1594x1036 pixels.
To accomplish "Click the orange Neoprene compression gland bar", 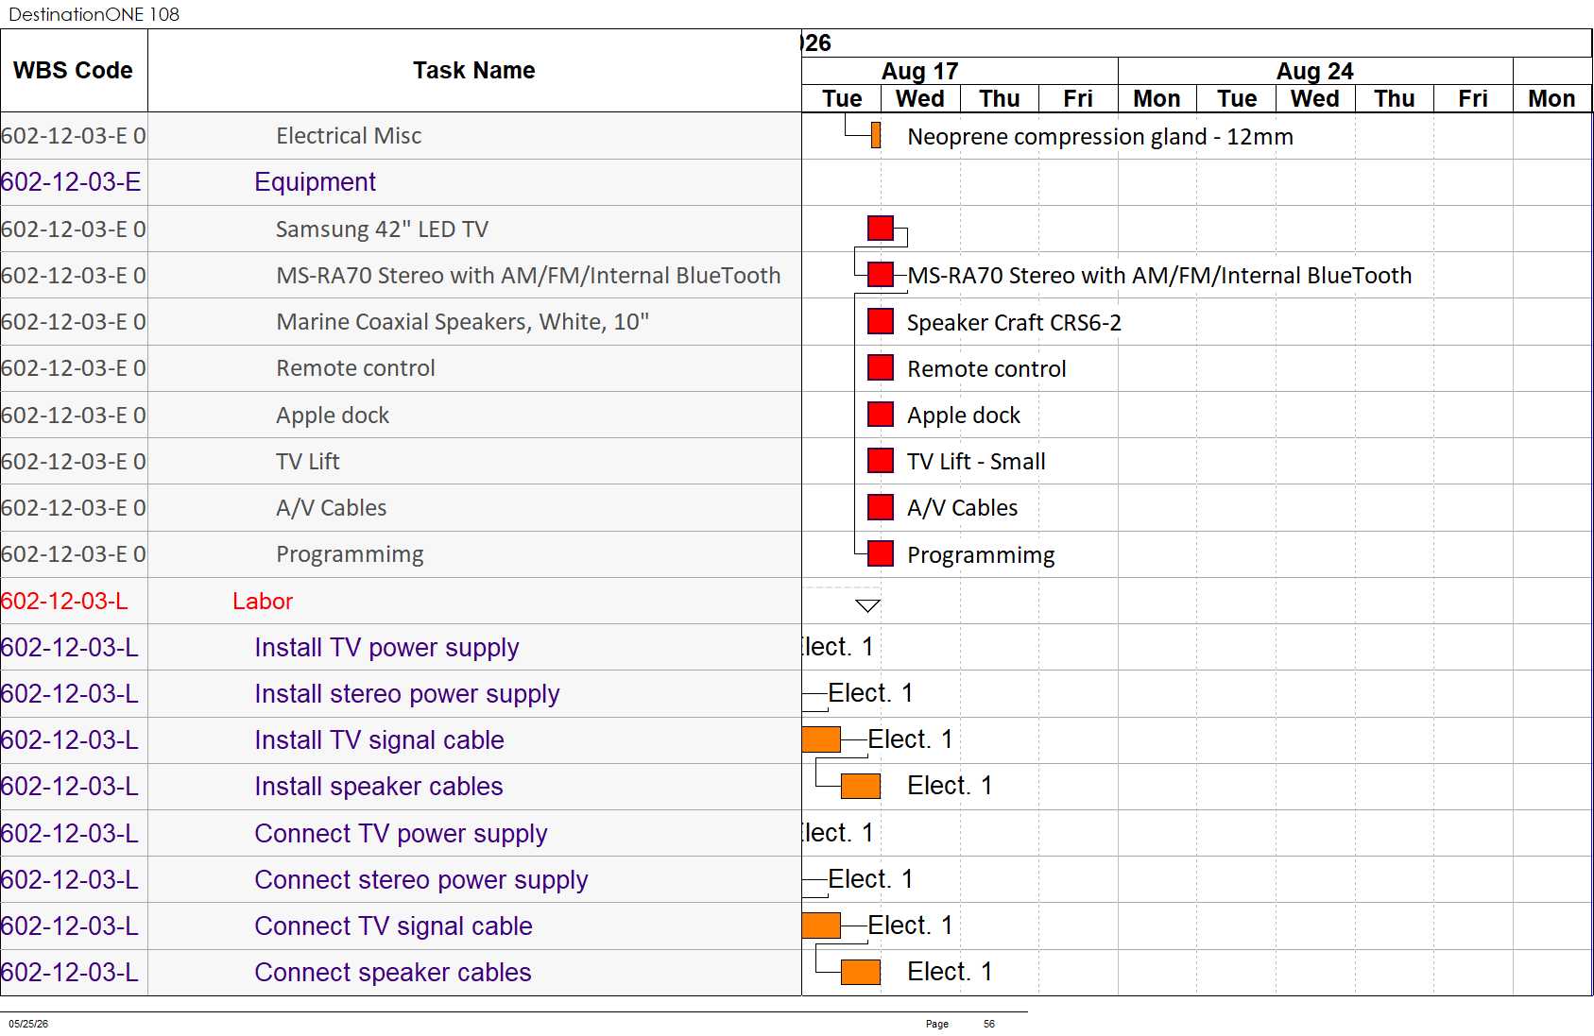I will point(876,135).
